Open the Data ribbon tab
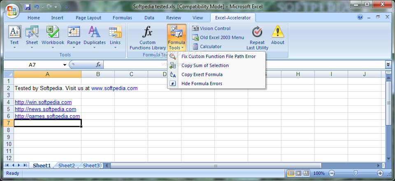This screenshot has height=181, width=395. pos(149,18)
